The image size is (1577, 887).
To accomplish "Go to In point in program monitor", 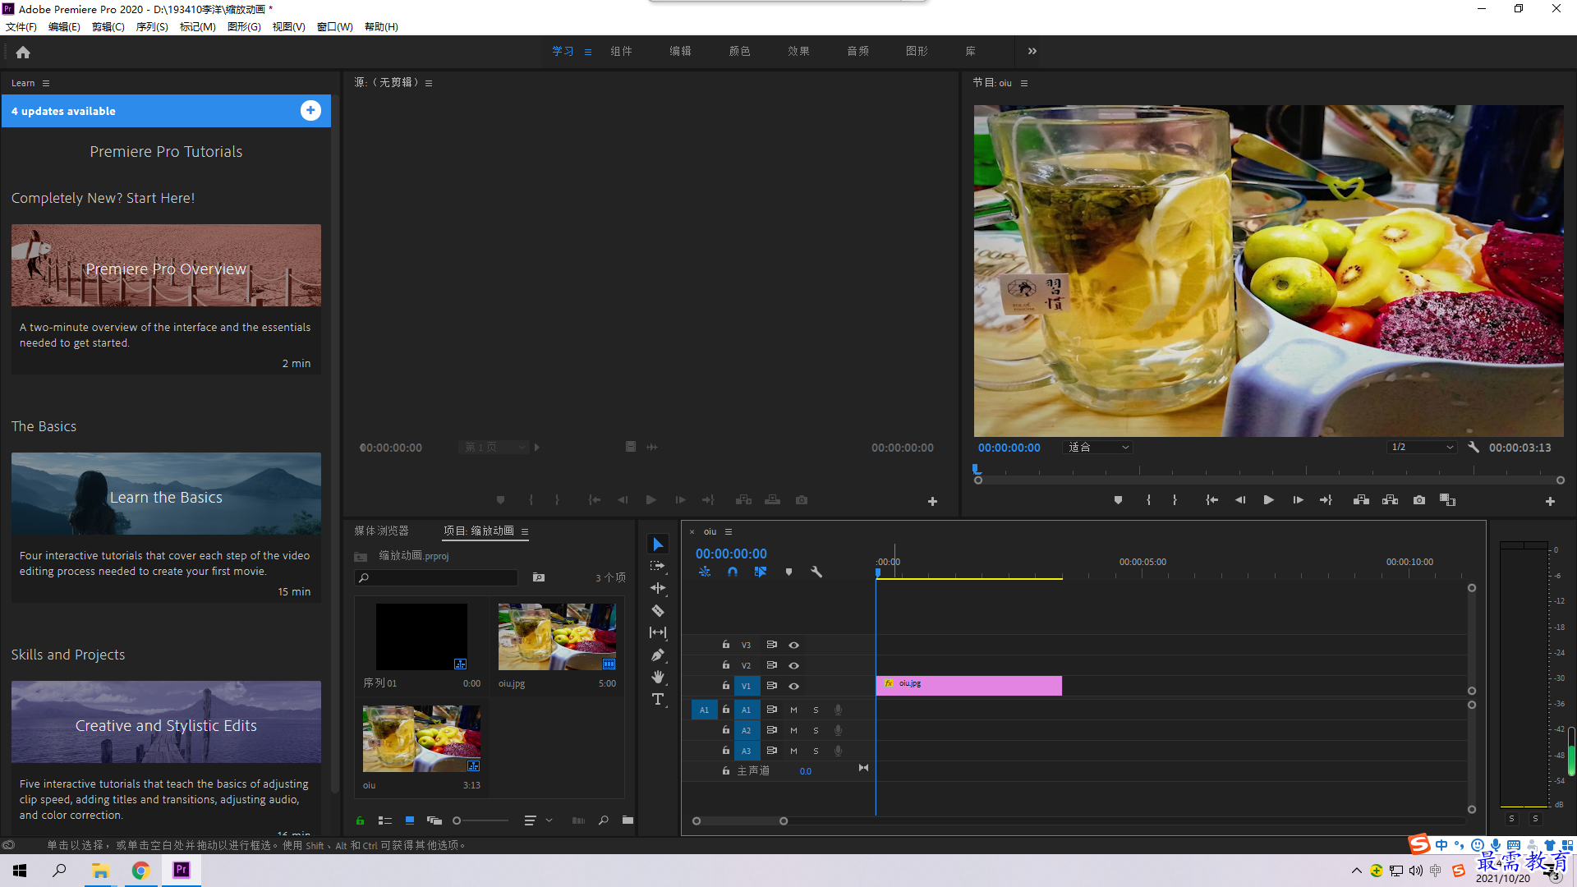I will [1211, 500].
